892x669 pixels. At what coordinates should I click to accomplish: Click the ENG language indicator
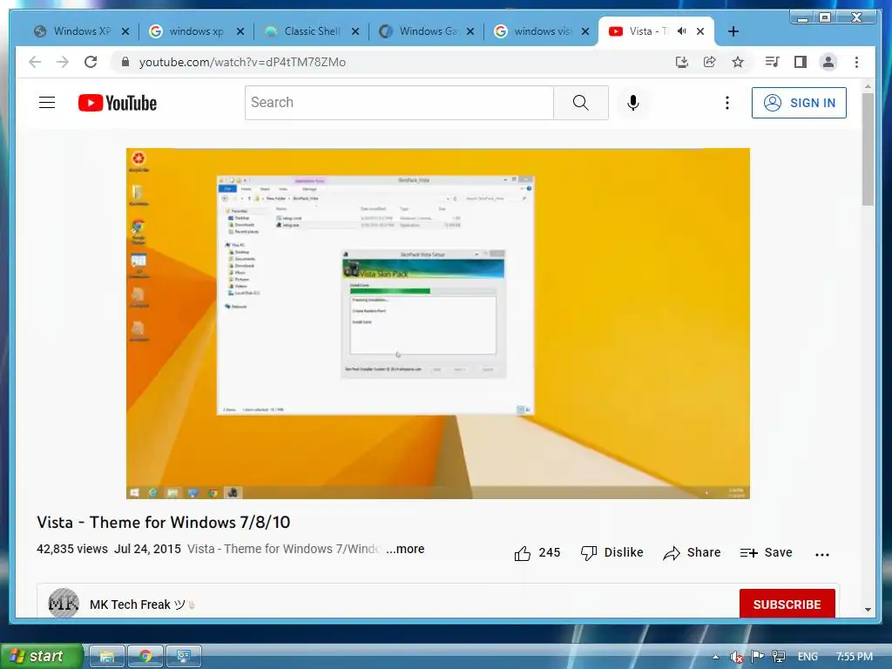pyautogui.click(x=808, y=657)
